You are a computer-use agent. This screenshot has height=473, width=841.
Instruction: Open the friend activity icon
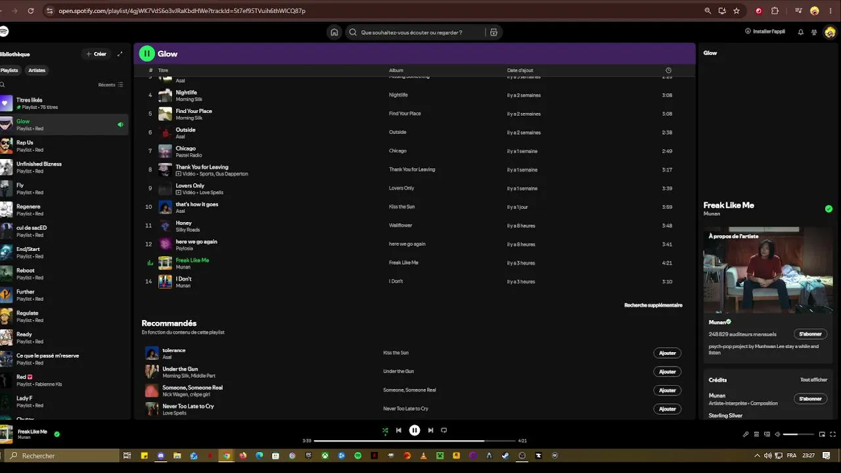(814, 32)
